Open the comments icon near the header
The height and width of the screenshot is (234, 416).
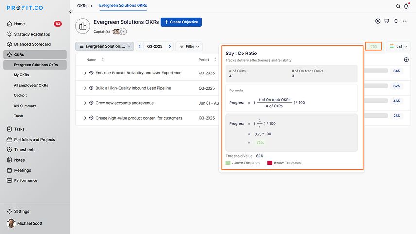pyautogui.click(x=386, y=21)
